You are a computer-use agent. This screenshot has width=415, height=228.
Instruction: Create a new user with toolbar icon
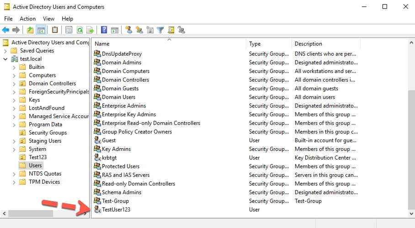coord(129,30)
